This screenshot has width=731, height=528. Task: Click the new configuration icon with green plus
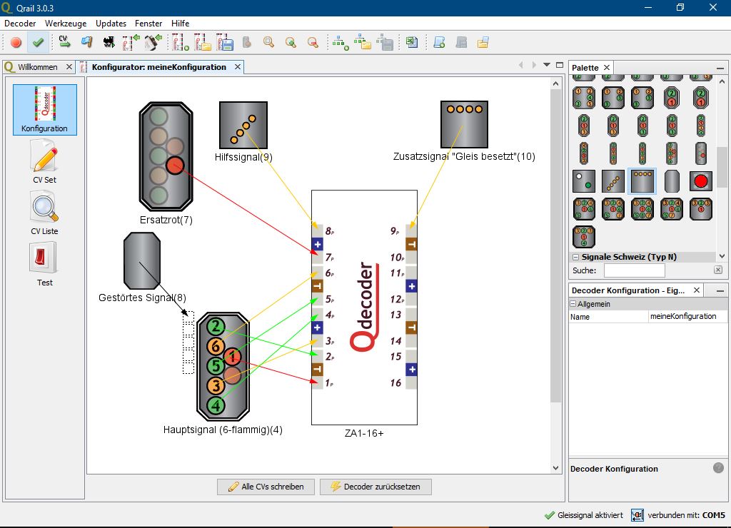(x=181, y=42)
